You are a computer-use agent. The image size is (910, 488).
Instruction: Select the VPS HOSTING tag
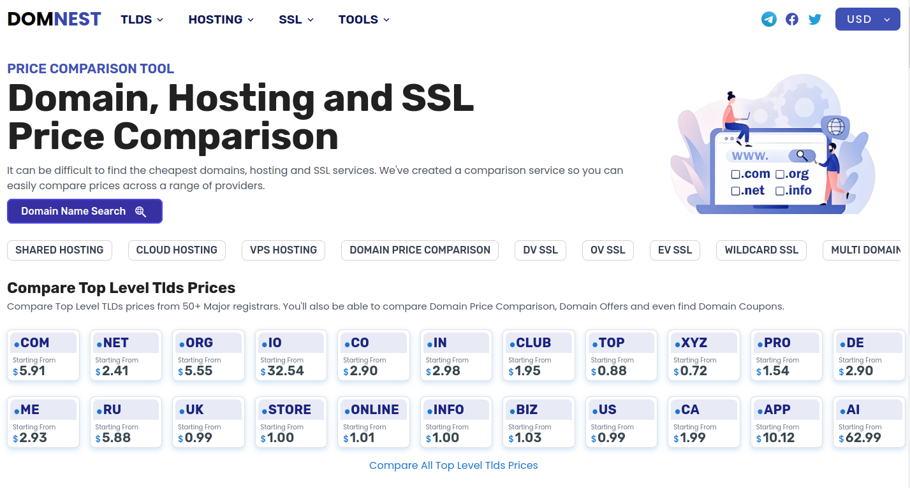283,250
